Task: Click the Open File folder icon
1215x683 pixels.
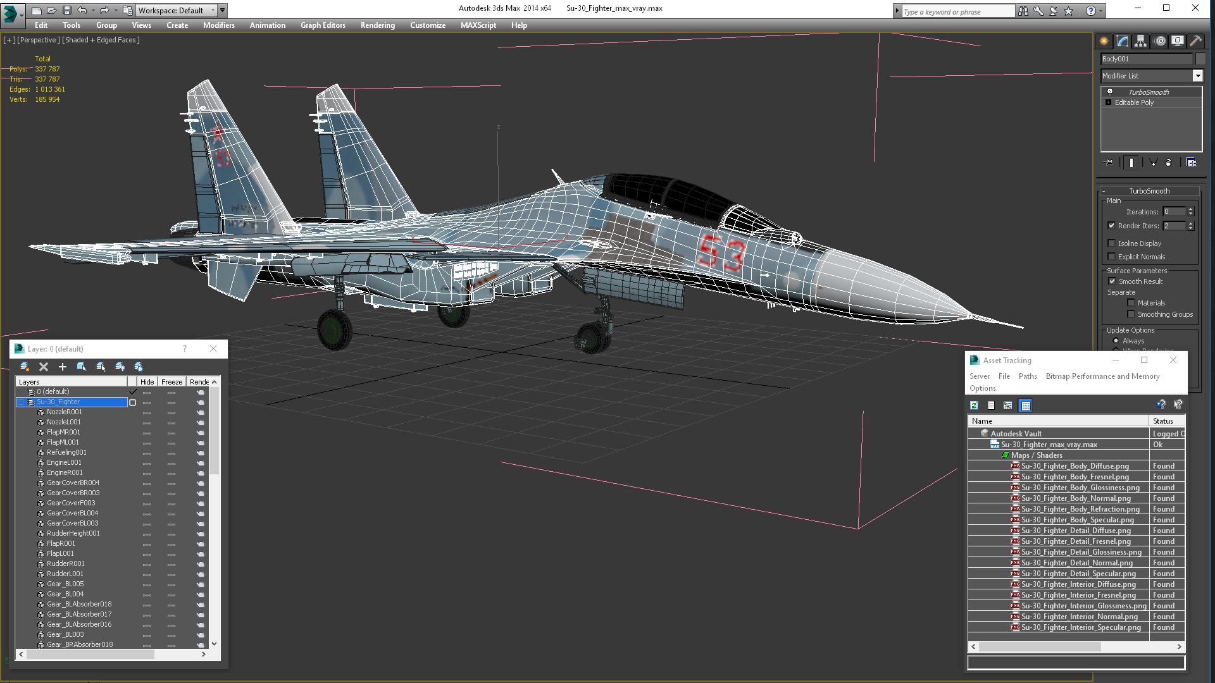Action: point(52,10)
